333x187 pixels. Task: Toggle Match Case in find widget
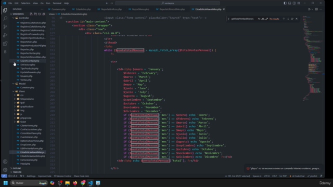(259, 19)
